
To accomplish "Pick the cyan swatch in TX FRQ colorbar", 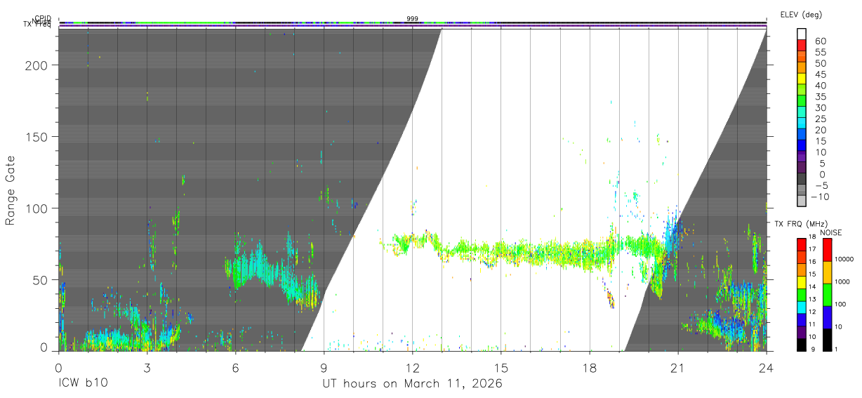I will click(x=802, y=306).
